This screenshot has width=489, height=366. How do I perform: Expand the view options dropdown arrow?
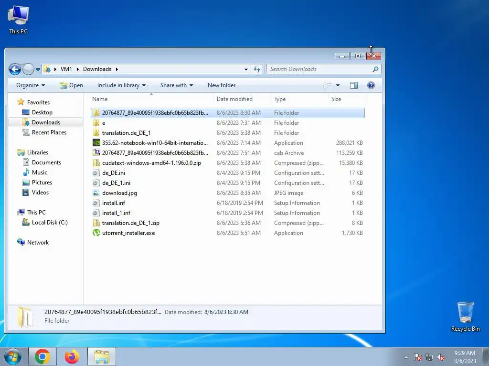point(338,85)
